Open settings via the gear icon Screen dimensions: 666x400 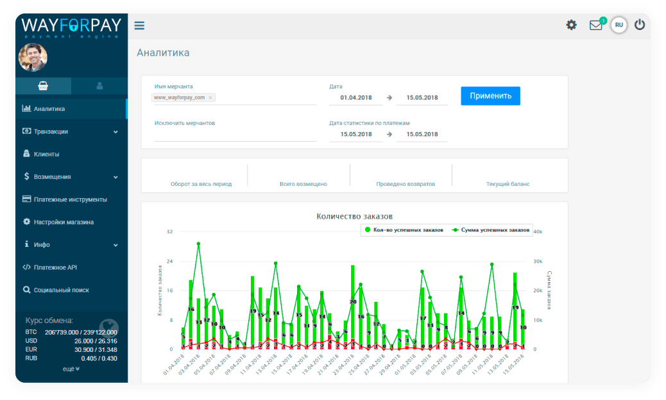click(x=571, y=25)
